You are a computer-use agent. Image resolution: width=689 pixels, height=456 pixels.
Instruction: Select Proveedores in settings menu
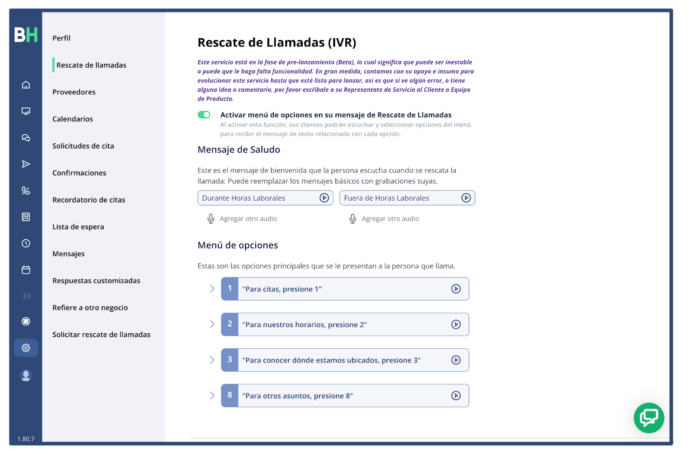point(74,92)
